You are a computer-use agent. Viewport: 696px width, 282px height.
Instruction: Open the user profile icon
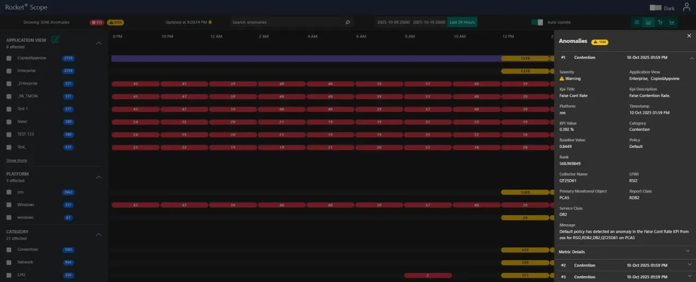(x=686, y=7)
